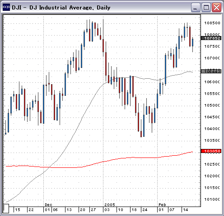Viewport: 224px width, 216px height.
Task: Click the '2005' year label on time axis
Action: (x=110, y=205)
